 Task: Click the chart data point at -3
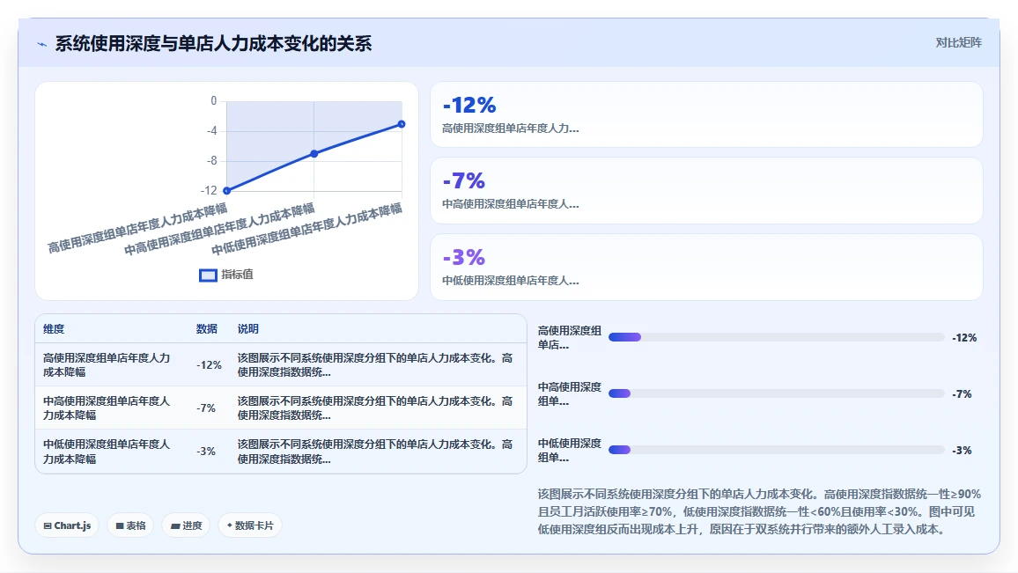pos(402,124)
